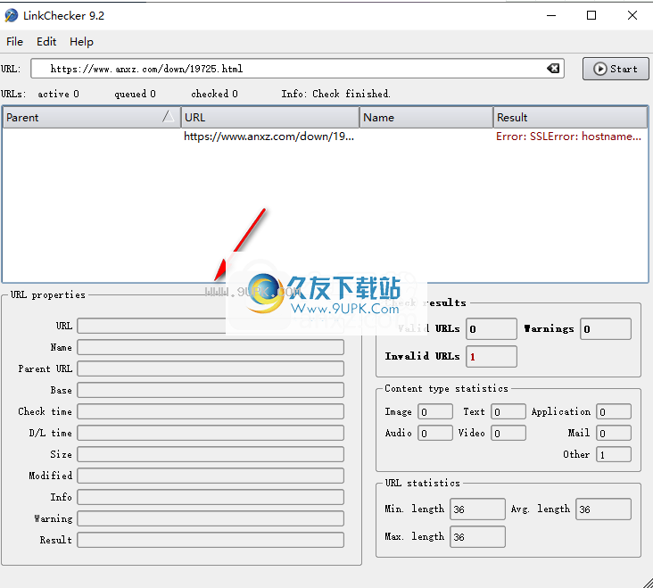Click the Max. length value box
This screenshot has width=653, height=588.
point(477,537)
